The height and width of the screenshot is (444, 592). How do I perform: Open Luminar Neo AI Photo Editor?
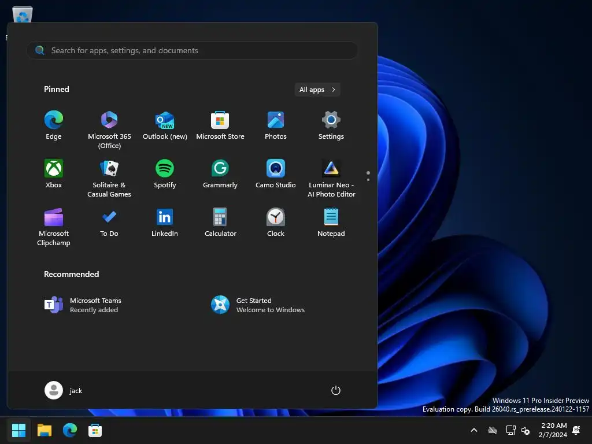tap(331, 179)
